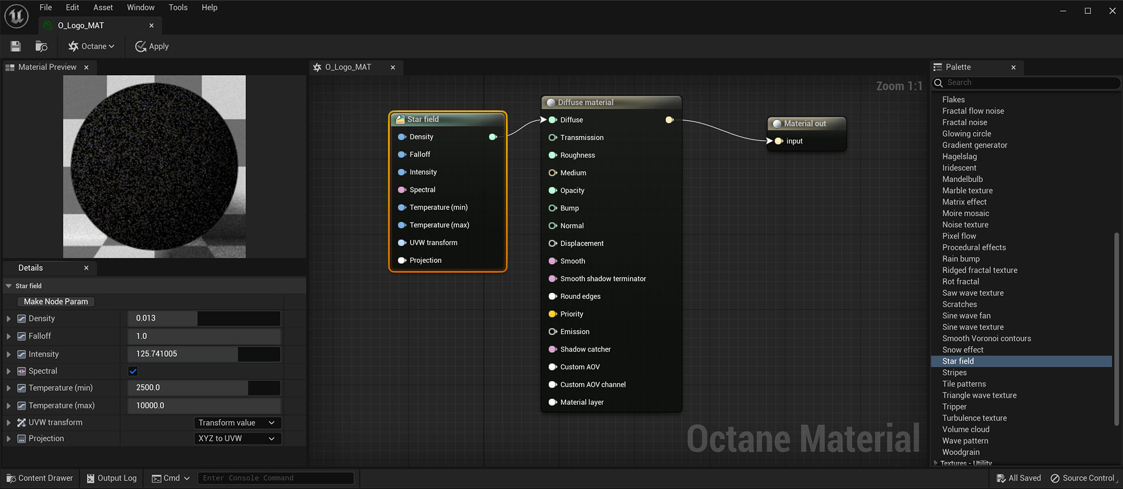Collapse the Star field details section

coord(8,286)
